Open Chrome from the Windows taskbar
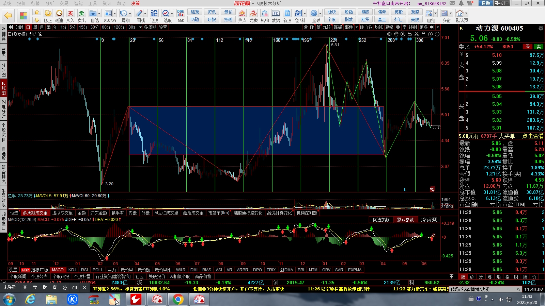The image size is (545, 306). [x=178, y=300]
